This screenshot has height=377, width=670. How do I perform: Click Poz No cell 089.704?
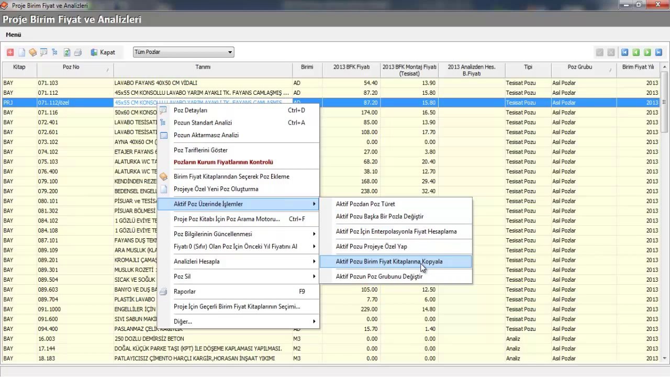(x=75, y=300)
